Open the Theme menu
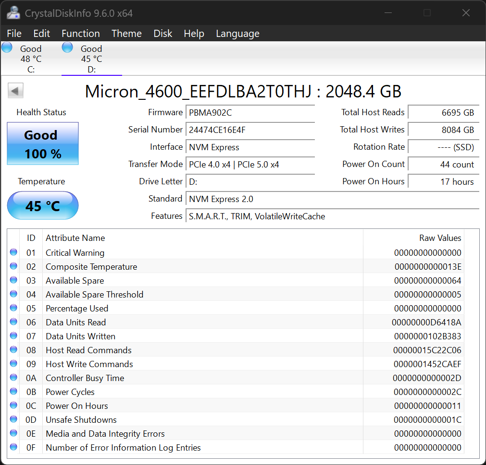This screenshot has height=465, width=486. click(x=126, y=34)
